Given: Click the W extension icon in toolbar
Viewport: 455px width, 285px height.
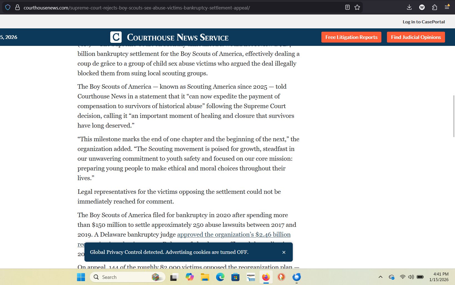Looking at the screenshot, I should point(422,8).
